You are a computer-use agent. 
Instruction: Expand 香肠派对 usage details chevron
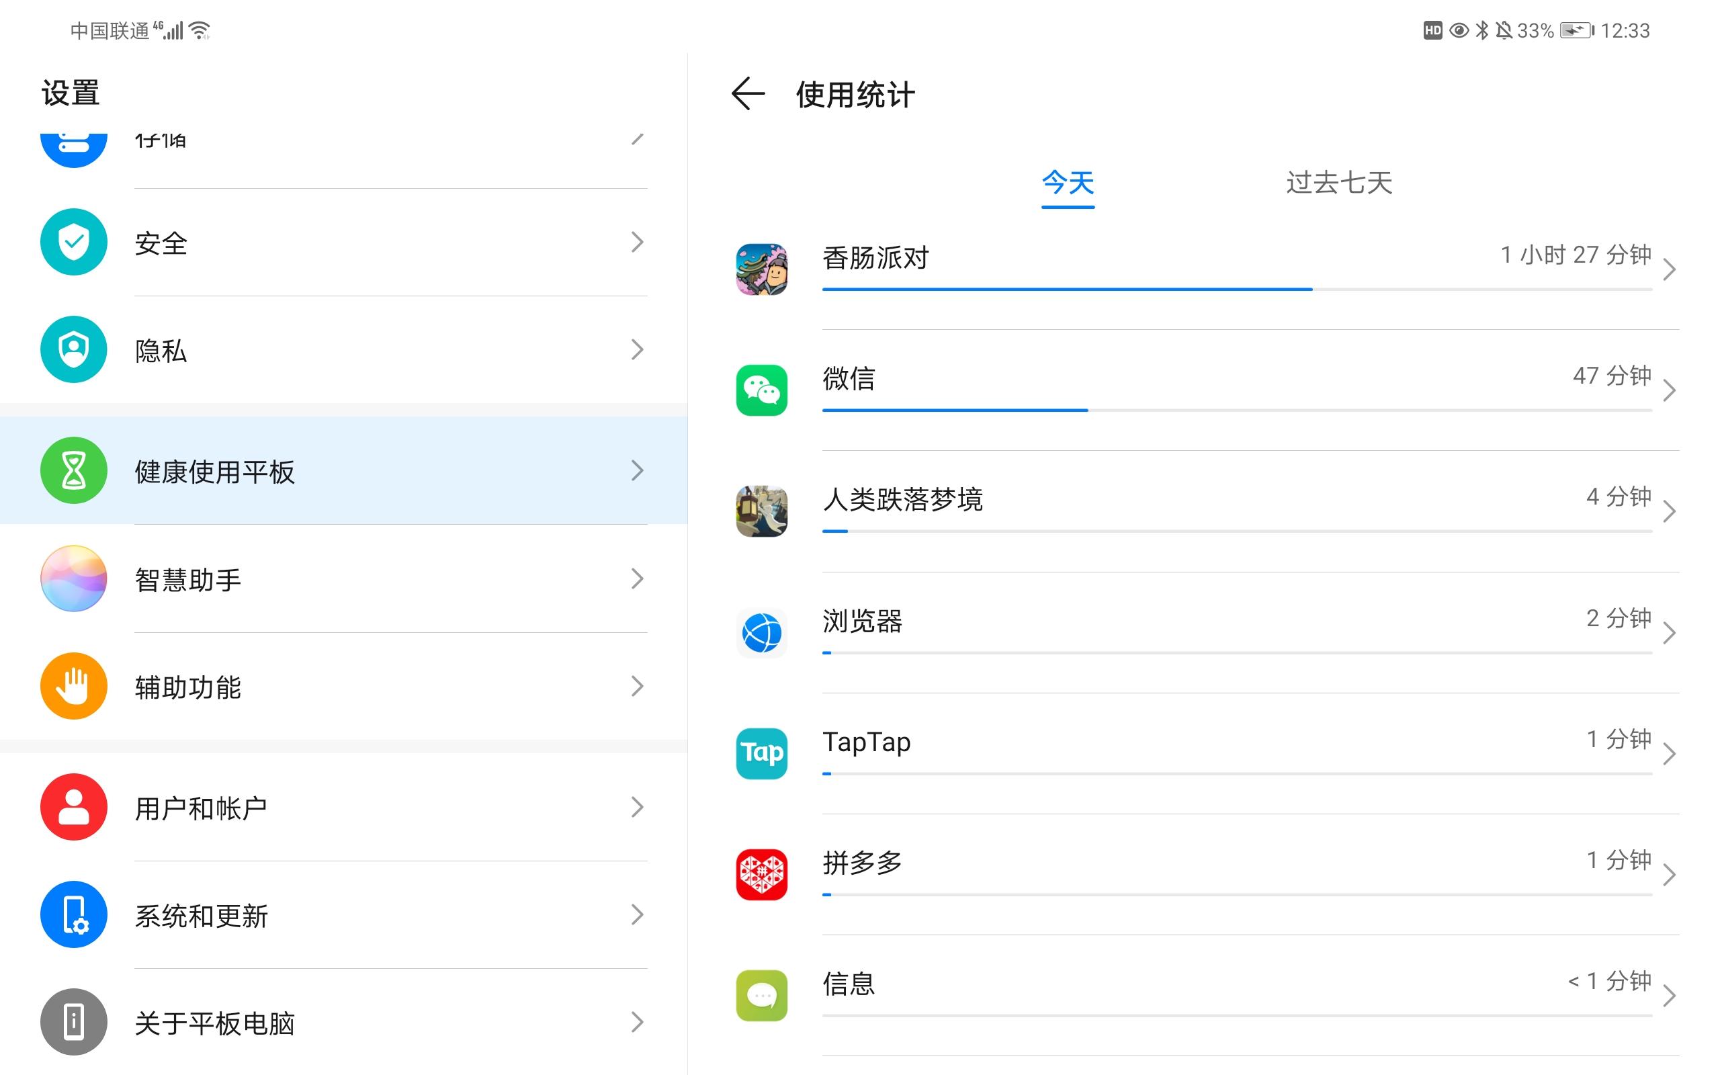click(1670, 269)
